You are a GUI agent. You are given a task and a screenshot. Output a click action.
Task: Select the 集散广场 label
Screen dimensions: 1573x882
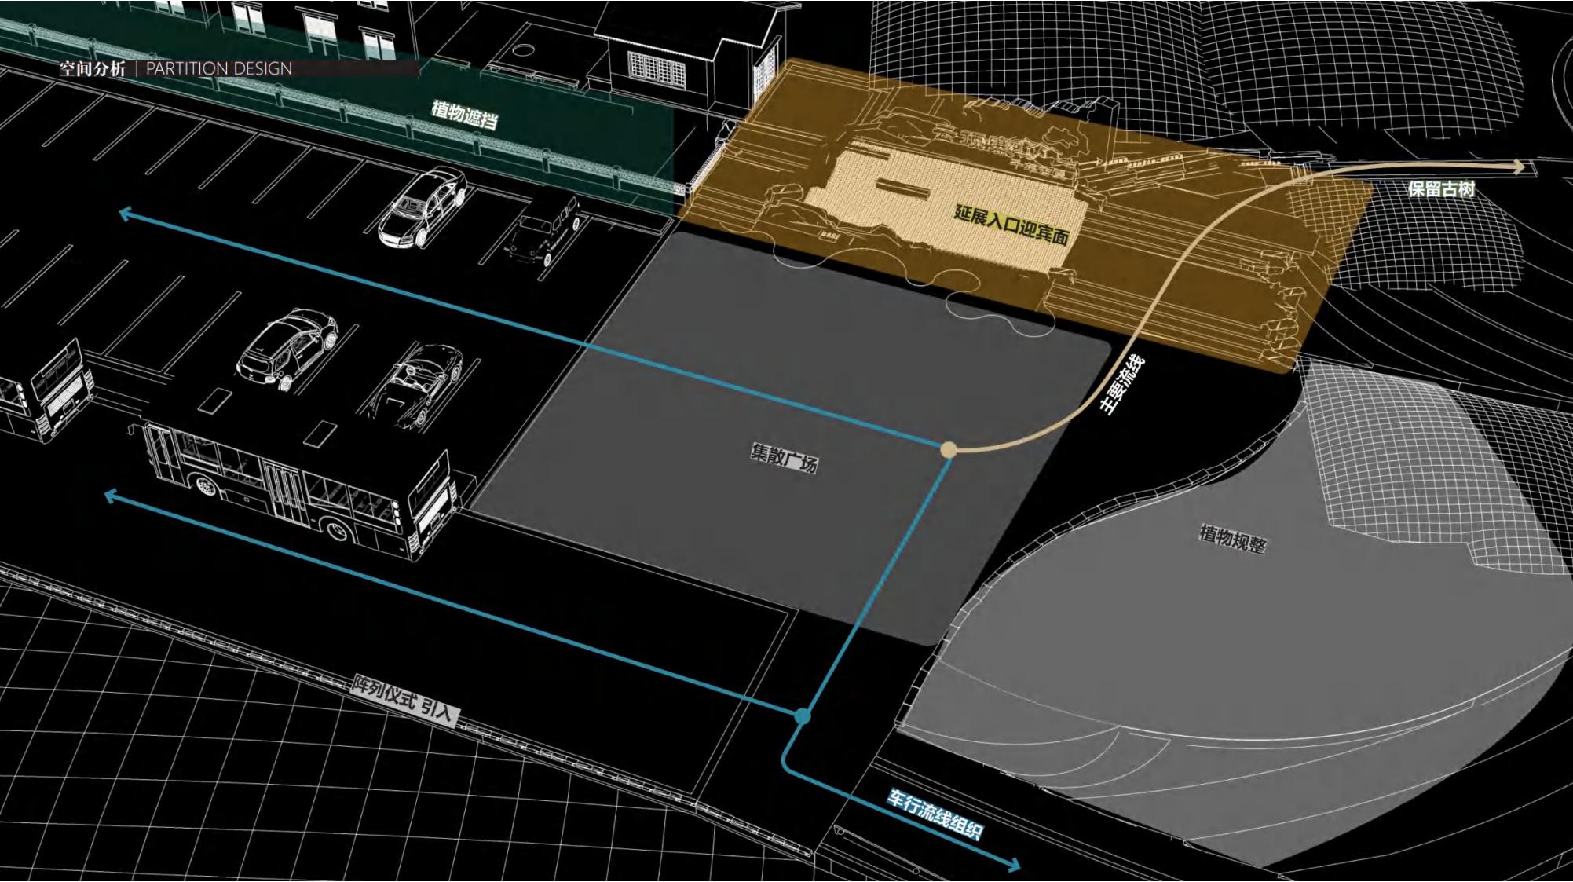coord(784,459)
